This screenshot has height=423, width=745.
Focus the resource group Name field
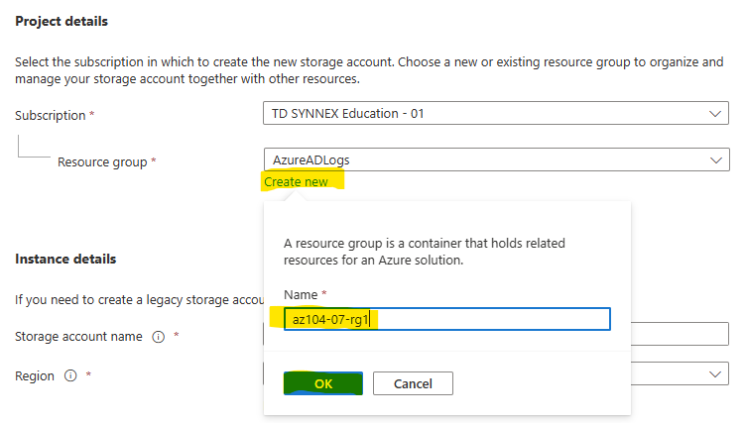click(447, 319)
